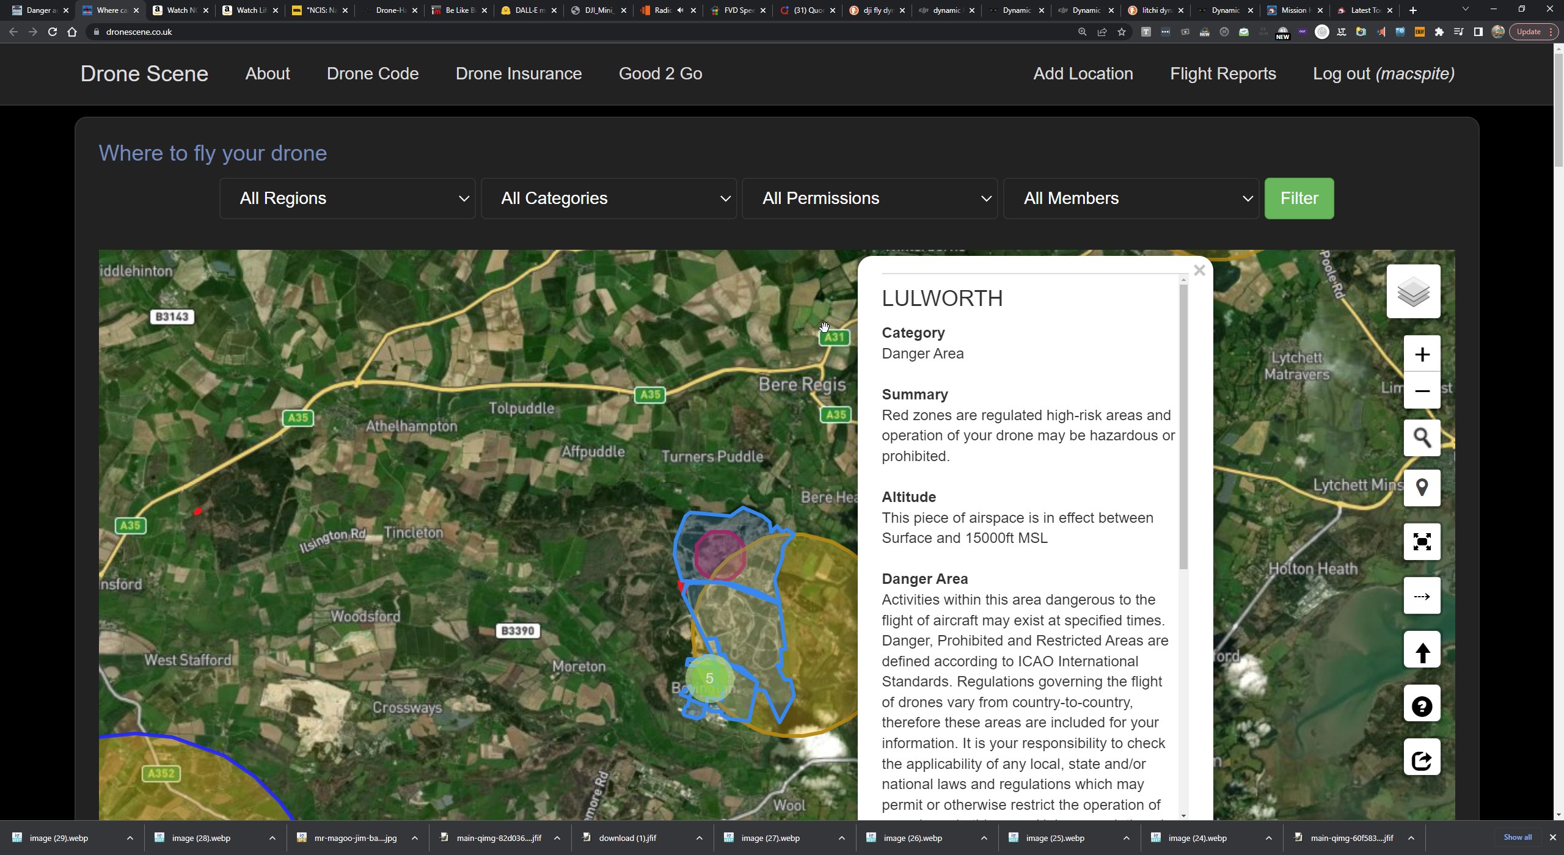The width and height of the screenshot is (1564, 855).
Task: Zoom in on the map
Action: click(1422, 354)
